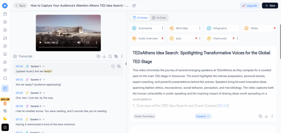This screenshot has width=281, height=133.
Task: Click the AI Notes panel scrollbar
Action: click(280, 42)
